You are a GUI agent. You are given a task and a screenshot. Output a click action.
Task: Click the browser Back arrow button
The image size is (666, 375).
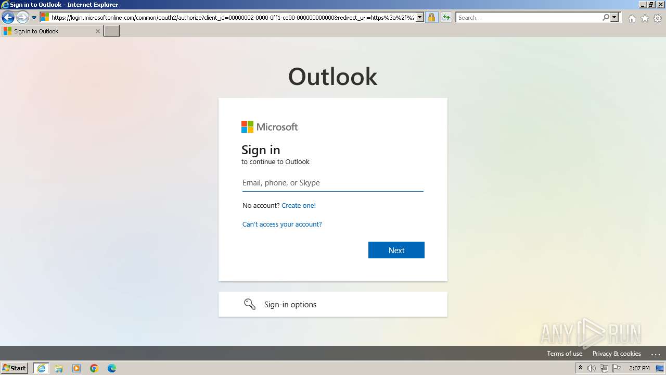pos(8,18)
